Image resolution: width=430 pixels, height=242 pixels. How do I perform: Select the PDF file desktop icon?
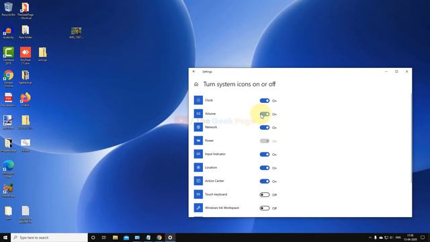click(8, 99)
